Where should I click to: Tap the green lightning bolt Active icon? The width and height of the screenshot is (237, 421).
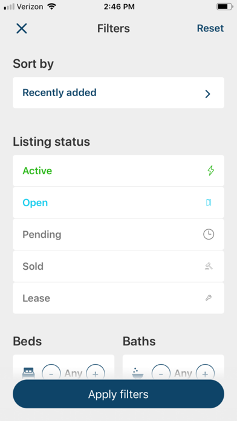click(211, 171)
